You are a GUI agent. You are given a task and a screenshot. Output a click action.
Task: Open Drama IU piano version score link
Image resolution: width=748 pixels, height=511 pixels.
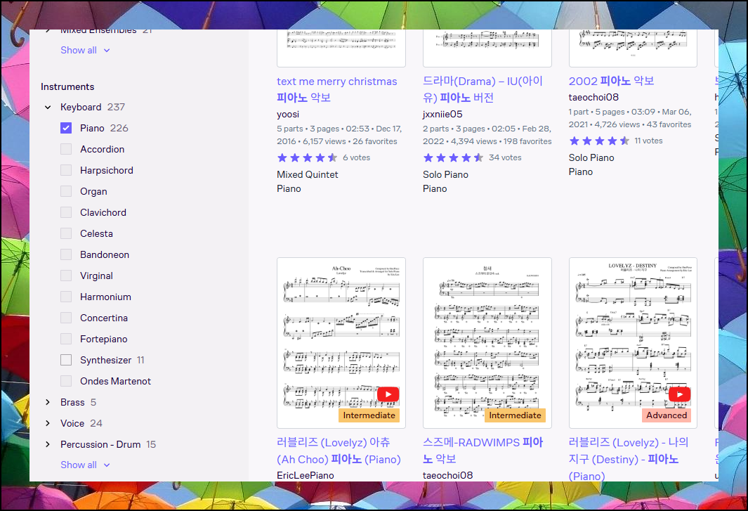point(483,89)
